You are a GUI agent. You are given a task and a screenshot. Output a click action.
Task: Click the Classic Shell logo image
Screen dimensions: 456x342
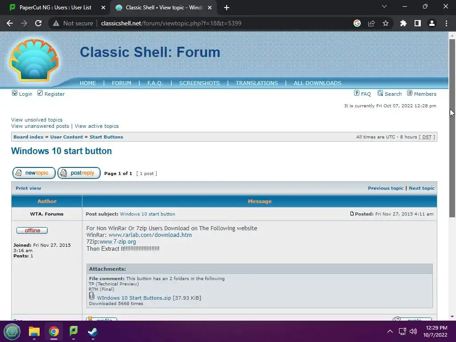click(x=34, y=61)
